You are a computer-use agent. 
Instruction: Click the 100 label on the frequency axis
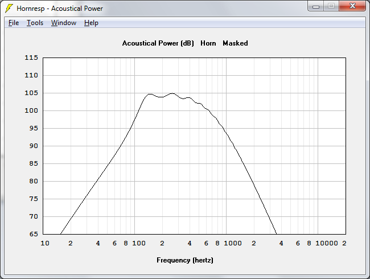[x=139, y=244]
